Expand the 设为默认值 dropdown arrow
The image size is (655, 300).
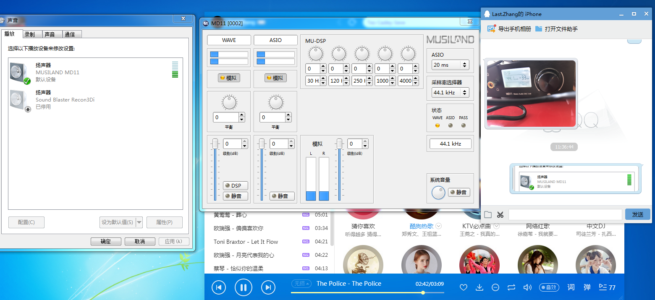point(139,222)
